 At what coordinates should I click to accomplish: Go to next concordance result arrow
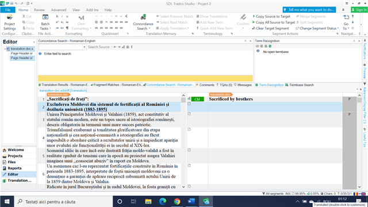[x=119, y=47]
